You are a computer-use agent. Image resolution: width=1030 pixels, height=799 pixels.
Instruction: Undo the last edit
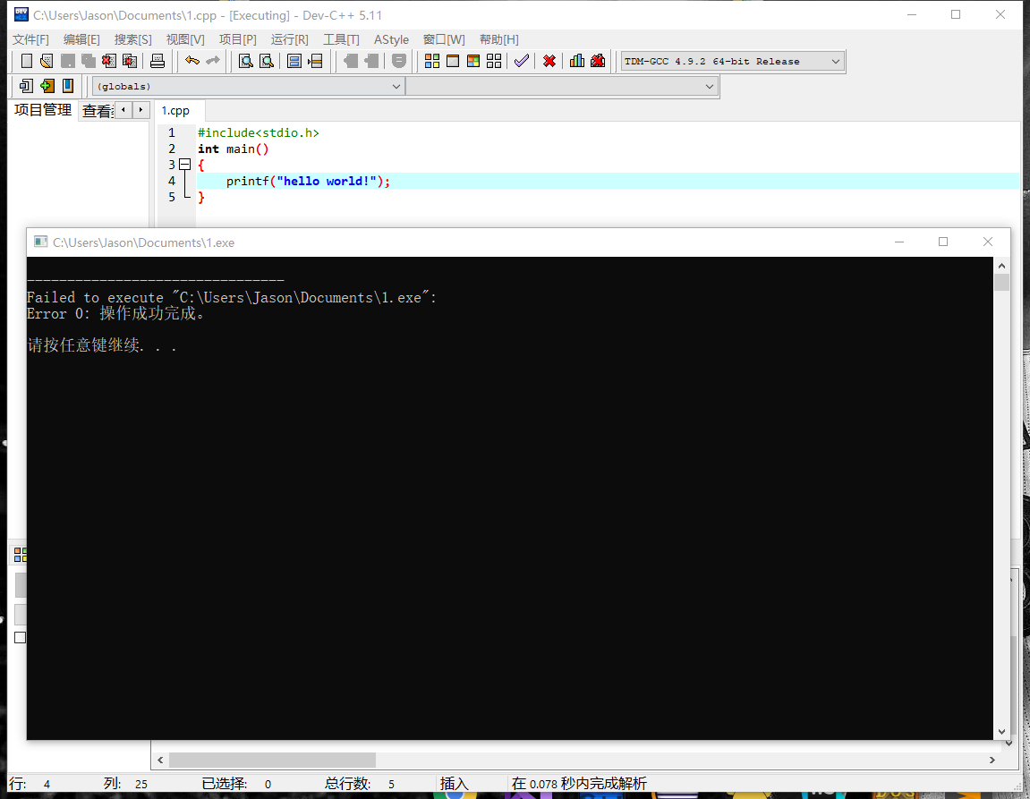coord(192,60)
